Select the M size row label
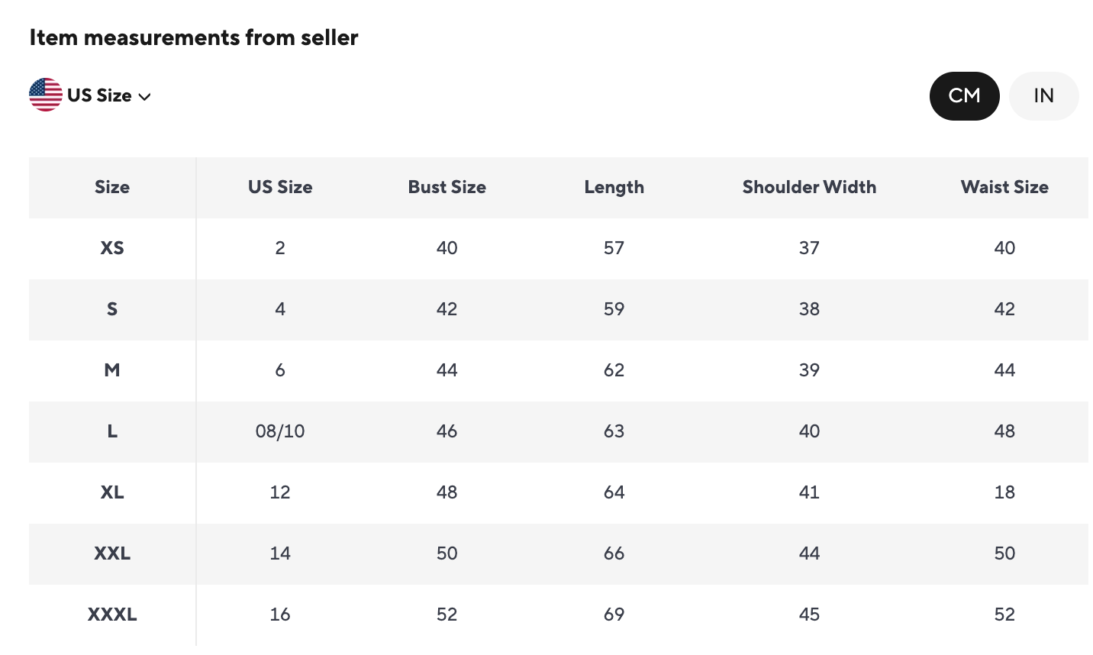Viewport: 1093px width, 655px height. click(x=112, y=370)
